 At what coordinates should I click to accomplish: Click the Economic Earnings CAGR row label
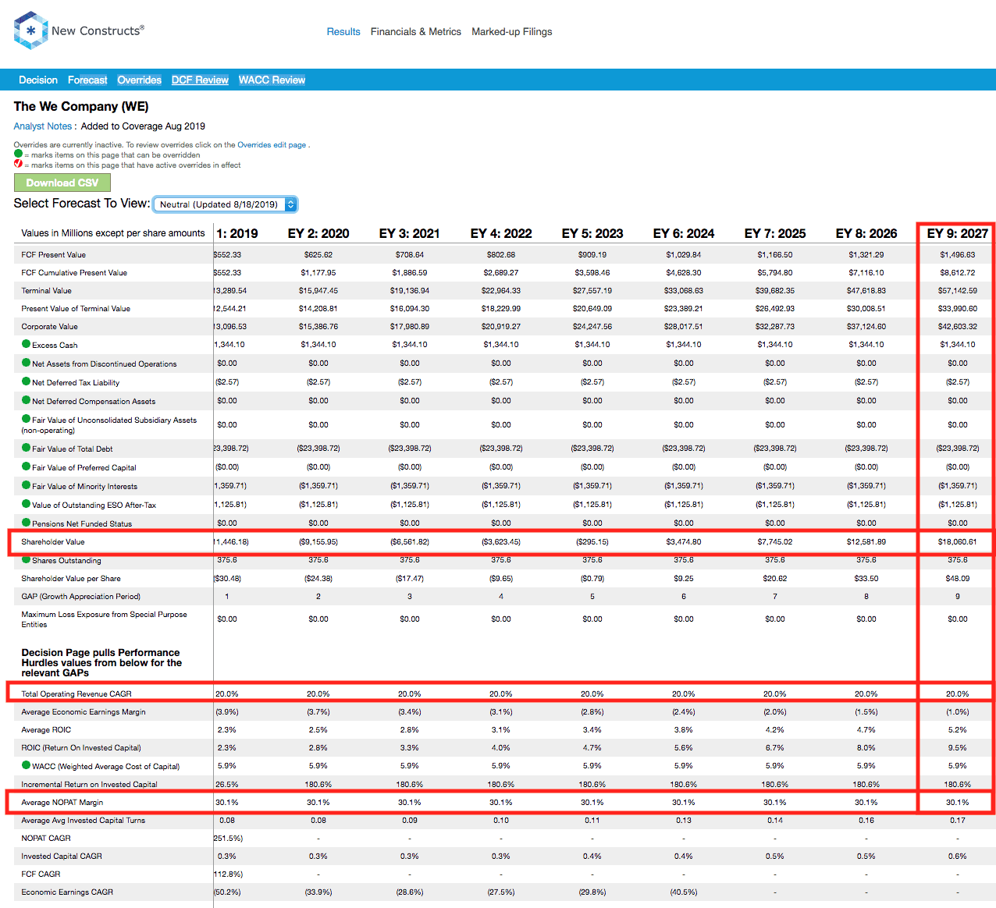point(67,892)
